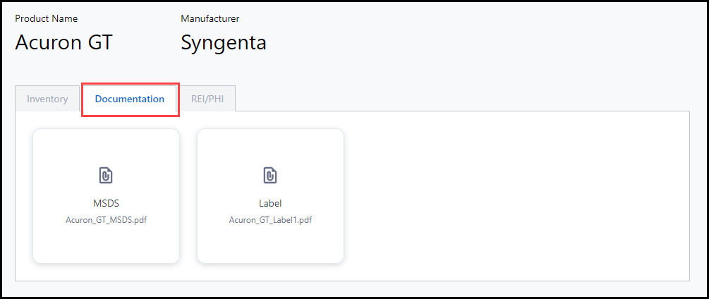This screenshot has height=299, width=709.
Task: Click the MSDS document title text
Action: tap(106, 203)
